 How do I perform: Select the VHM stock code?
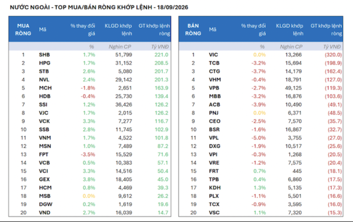[215, 79]
